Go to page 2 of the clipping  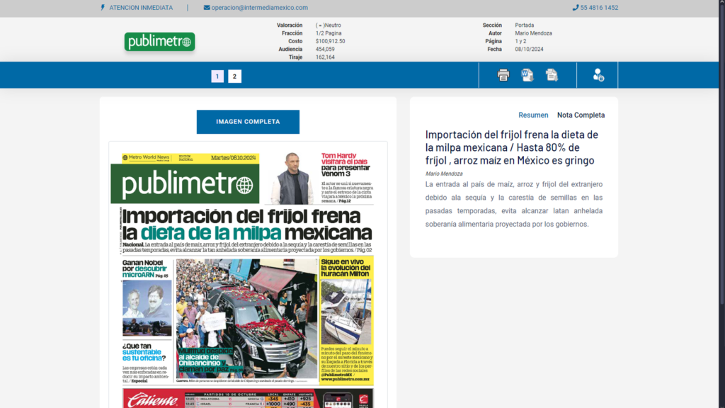point(234,76)
